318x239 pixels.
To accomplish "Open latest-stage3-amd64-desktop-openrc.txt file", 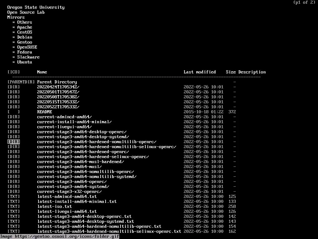I will tap(84, 217).
